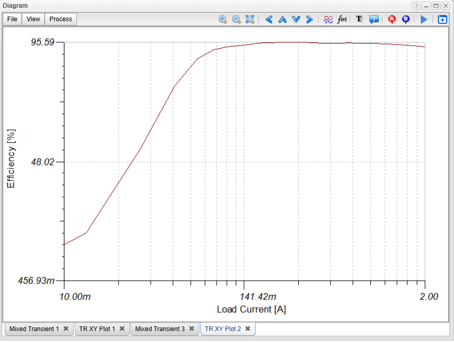Click the zoom in magnifier icon
The height and width of the screenshot is (342, 454).
[x=223, y=19]
